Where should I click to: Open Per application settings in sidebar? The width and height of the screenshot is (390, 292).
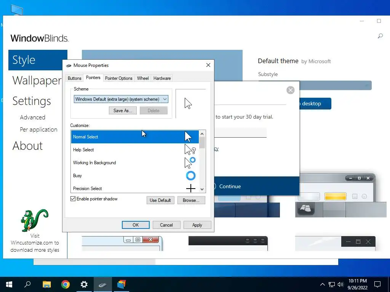click(38, 130)
